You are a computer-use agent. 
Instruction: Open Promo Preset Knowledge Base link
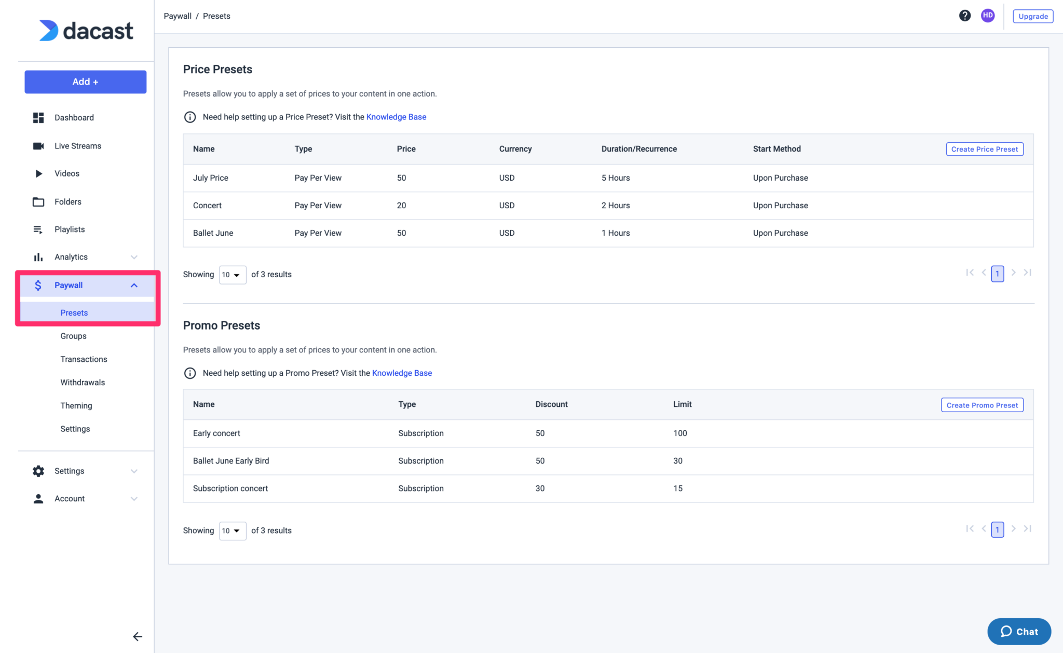click(x=402, y=373)
